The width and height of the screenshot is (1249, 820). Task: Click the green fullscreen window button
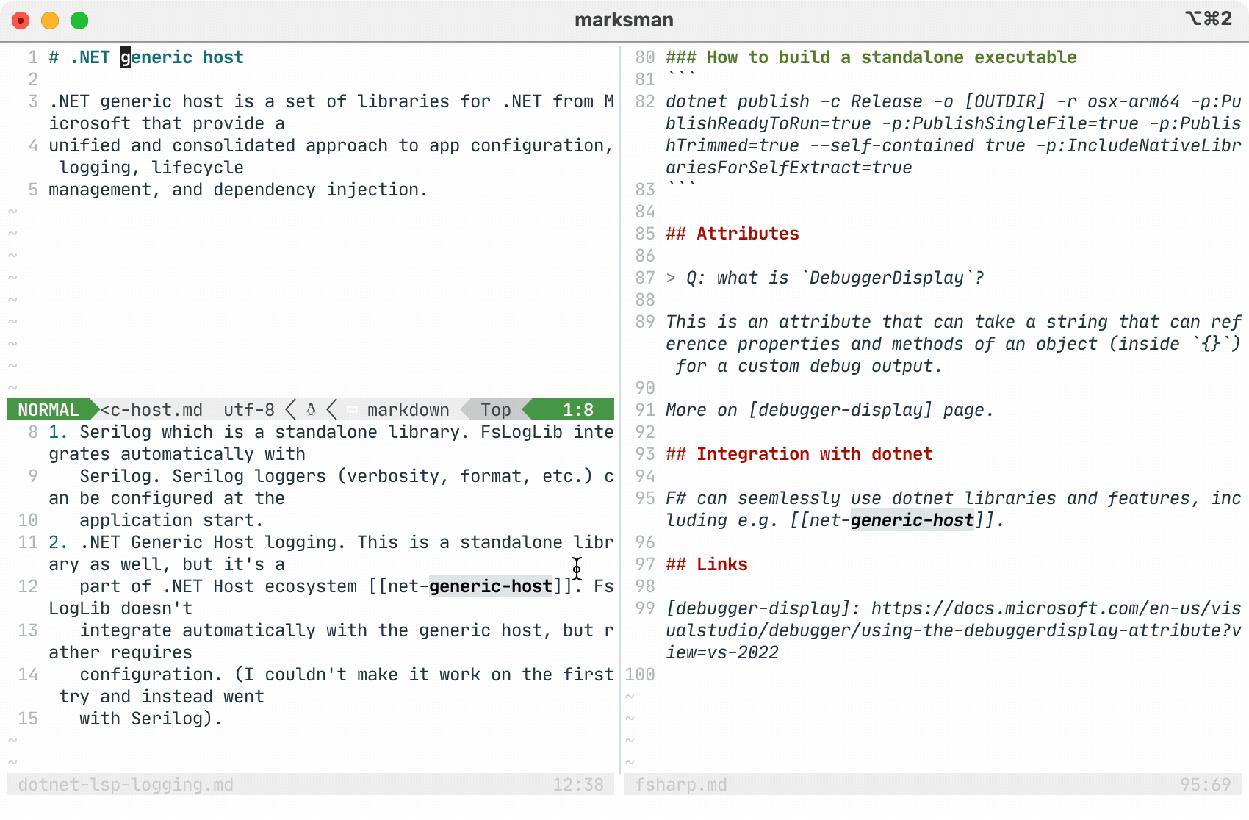click(x=79, y=21)
